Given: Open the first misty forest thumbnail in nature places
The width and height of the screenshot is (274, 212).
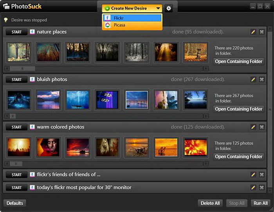Looking at the screenshot, I should coord(19,52).
